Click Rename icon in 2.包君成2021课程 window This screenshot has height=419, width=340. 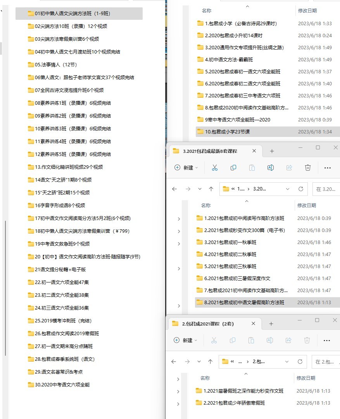click(x=269, y=340)
